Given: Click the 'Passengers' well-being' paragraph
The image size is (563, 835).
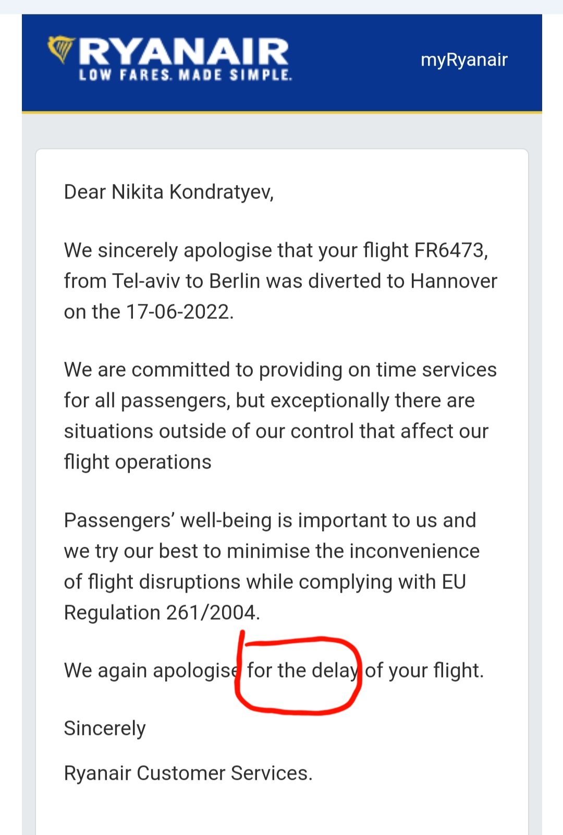Looking at the screenshot, I should click(x=272, y=567).
